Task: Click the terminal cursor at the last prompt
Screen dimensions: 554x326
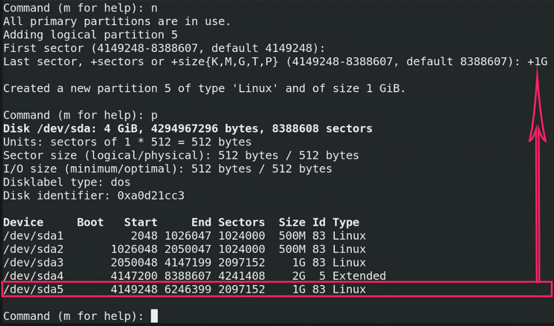Action: tap(154, 316)
